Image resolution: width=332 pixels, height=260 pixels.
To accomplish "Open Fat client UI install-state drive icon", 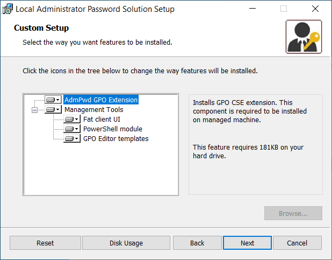I will 72,119.
